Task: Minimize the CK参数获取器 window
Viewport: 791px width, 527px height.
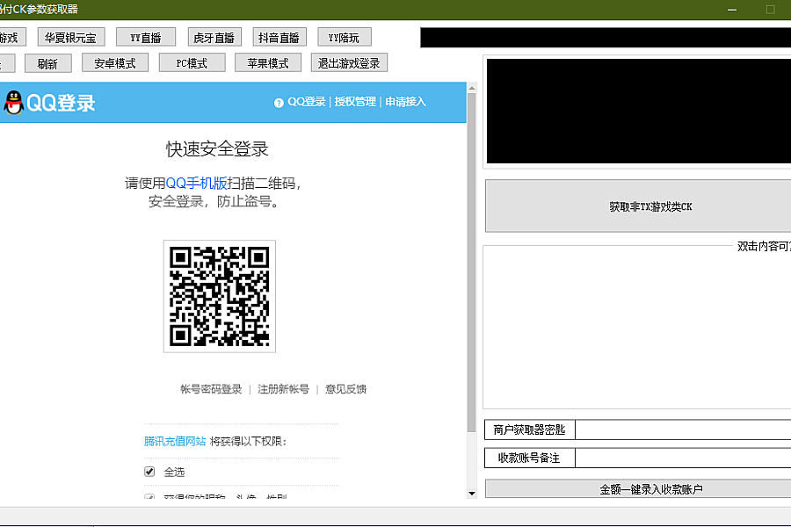Action: click(x=732, y=10)
